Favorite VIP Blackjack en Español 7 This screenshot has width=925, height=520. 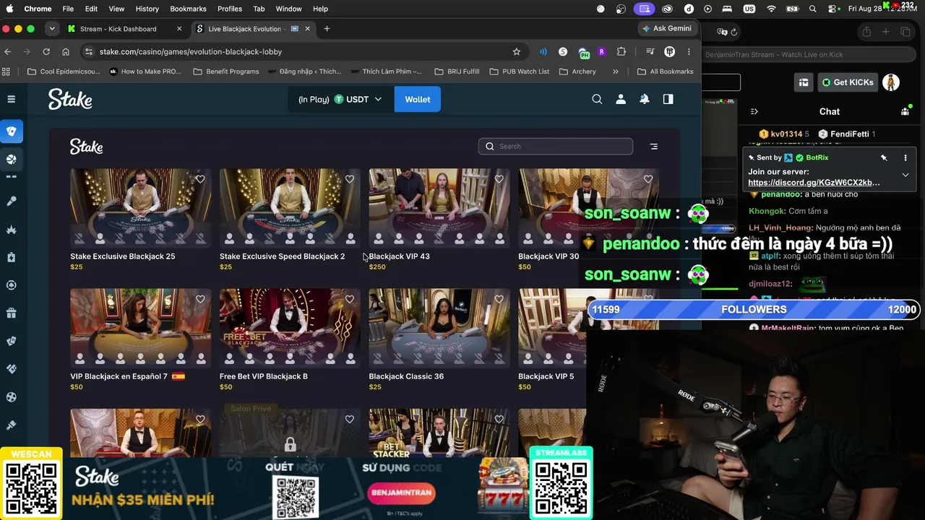[200, 299]
